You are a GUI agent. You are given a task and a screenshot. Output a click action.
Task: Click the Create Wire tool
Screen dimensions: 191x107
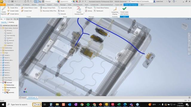coord(13,8)
